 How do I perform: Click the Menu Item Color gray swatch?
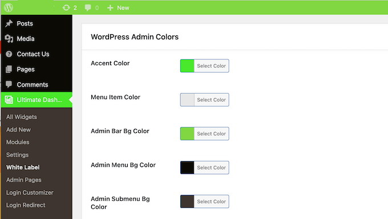point(187,100)
